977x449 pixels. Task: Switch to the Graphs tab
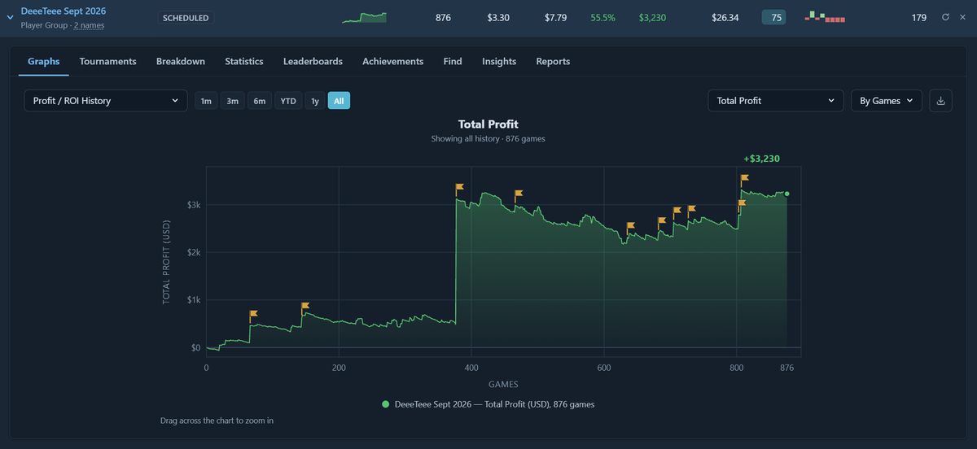click(44, 61)
